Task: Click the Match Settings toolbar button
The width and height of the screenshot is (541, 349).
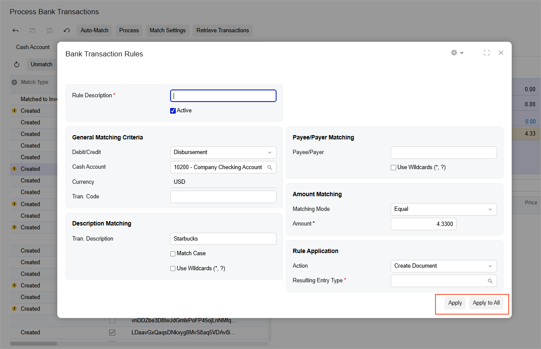Action: click(168, 31)
